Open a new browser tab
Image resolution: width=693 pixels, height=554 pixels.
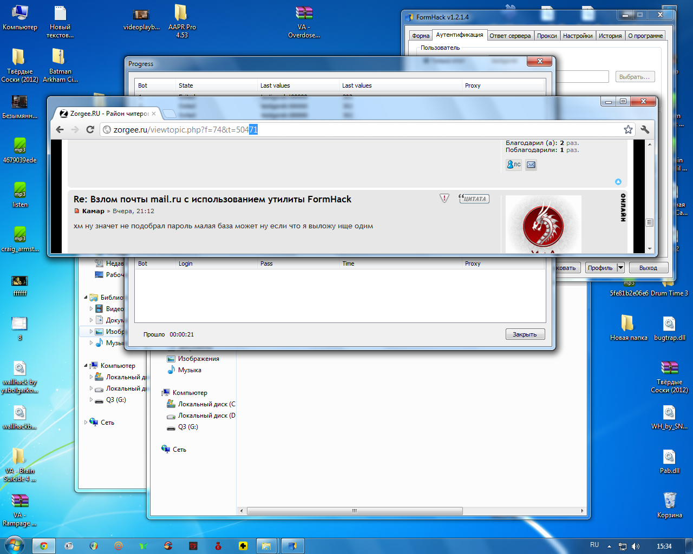tap(169, 114)
